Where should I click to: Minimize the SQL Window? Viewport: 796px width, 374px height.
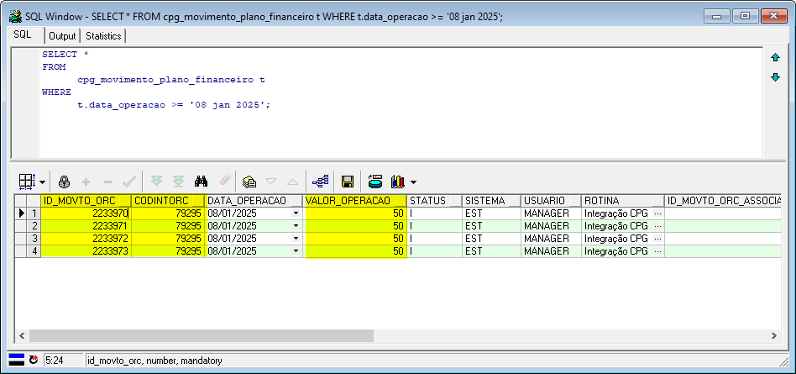717,16
